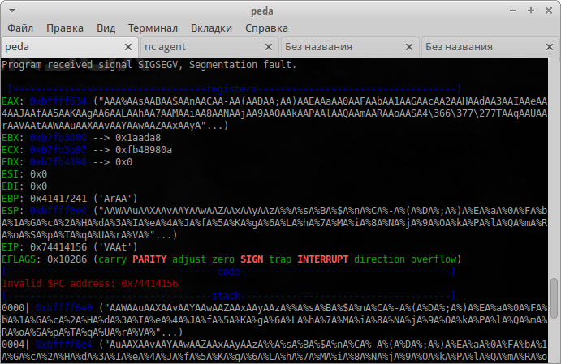Image resolution: width=561 pixels, height=364 pixels.
Task: Click the ECX address 0xb7fb3b07
Action: (58, 150)
